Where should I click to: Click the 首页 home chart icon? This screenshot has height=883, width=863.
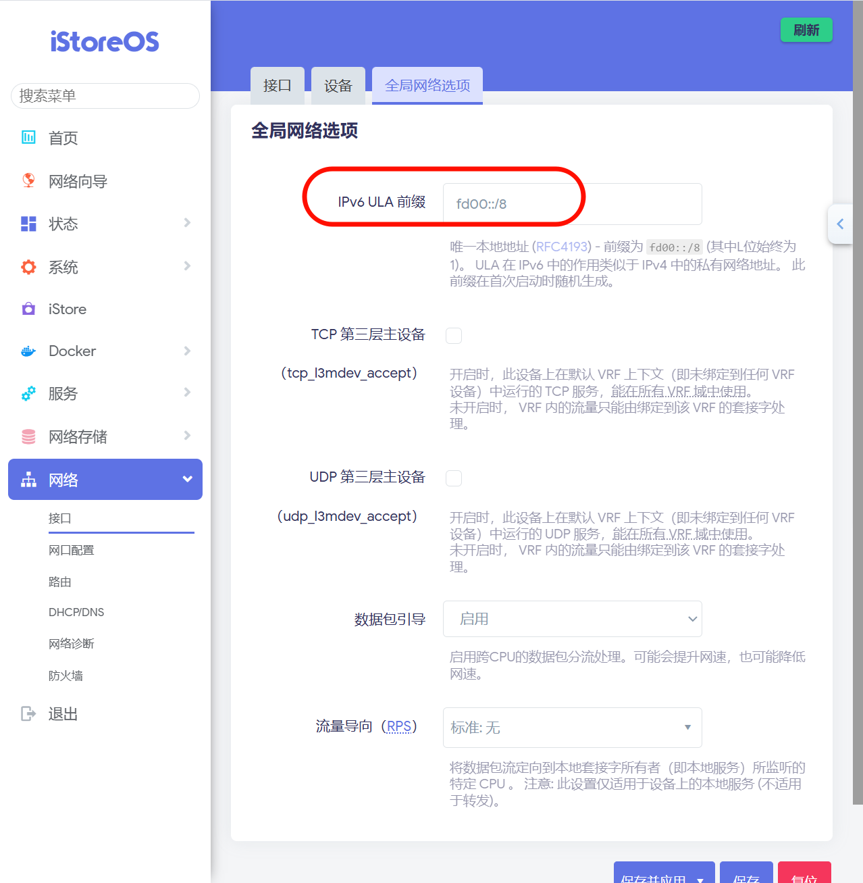point(28,138)
